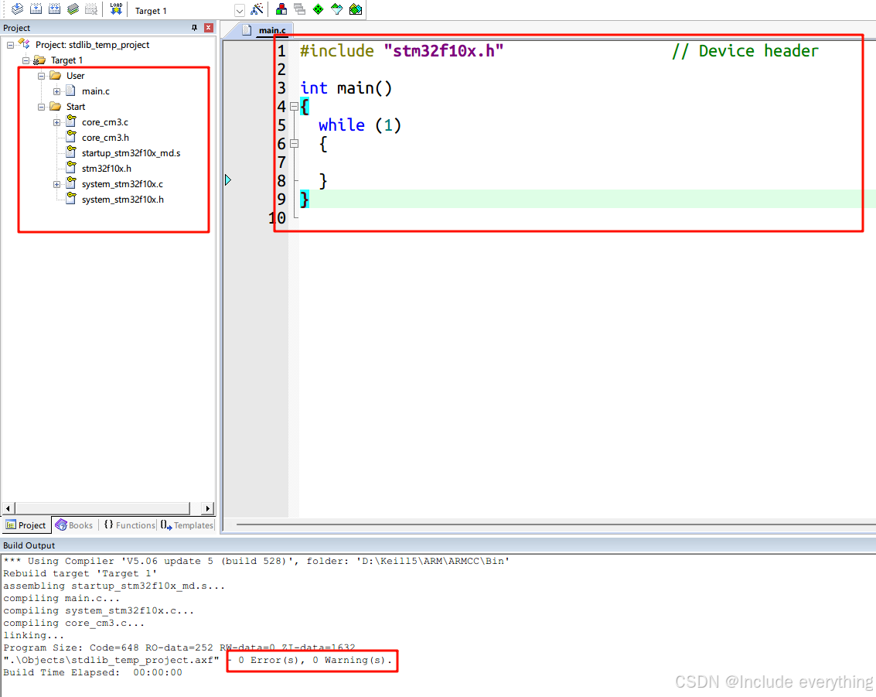Click the Build Output panel title
The height and width of the screenshot is (697, 876).
pyautogui.click(x=29, y=545)
